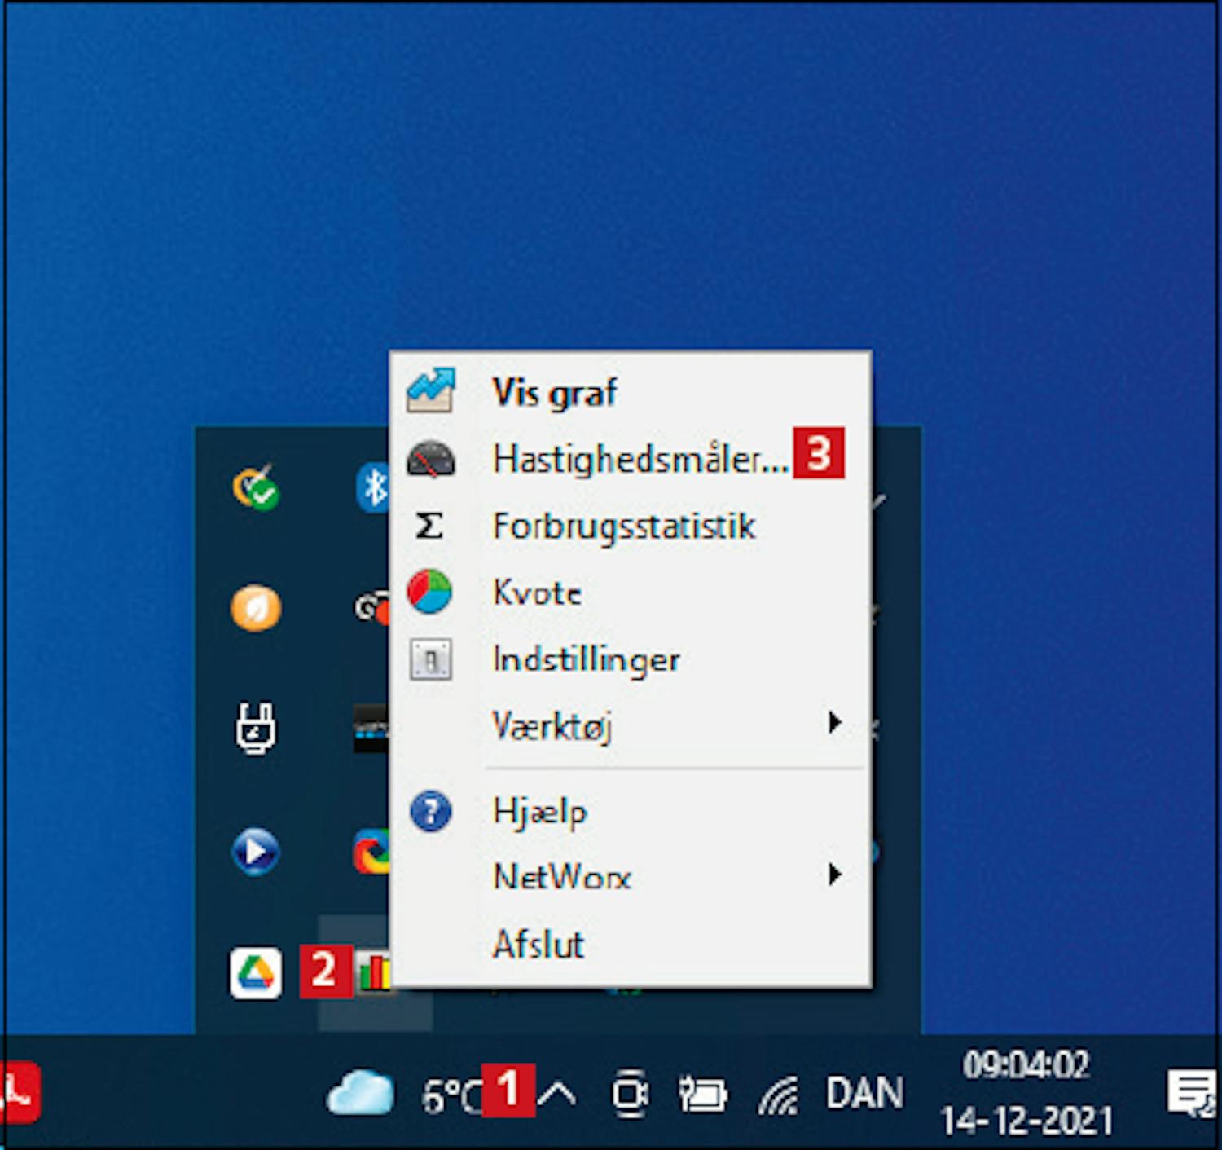Click the switch icon beside Indstillinger

[x=430, y=659]
